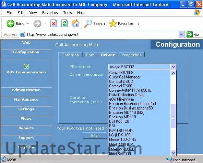Click the green PBX Communication arrow icon
Screen dimensions: 203x163
[26, 66]
